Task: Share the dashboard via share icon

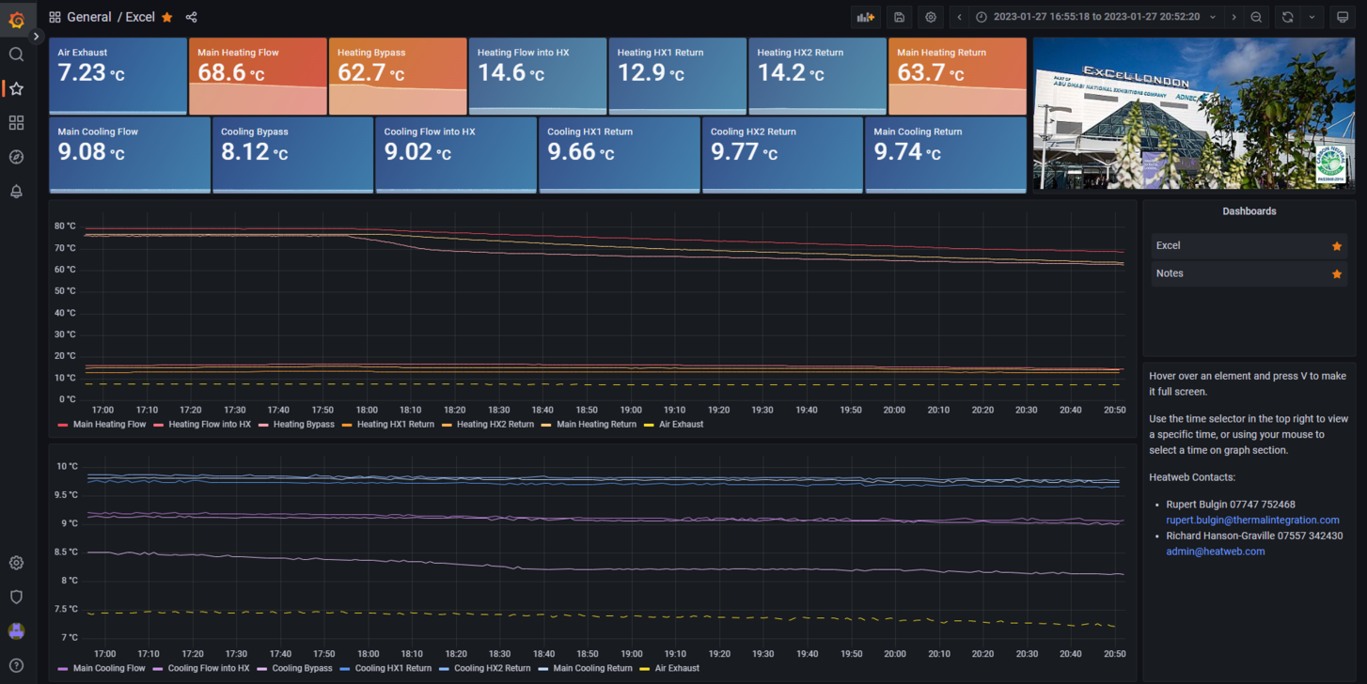Action: click(192, 17)
